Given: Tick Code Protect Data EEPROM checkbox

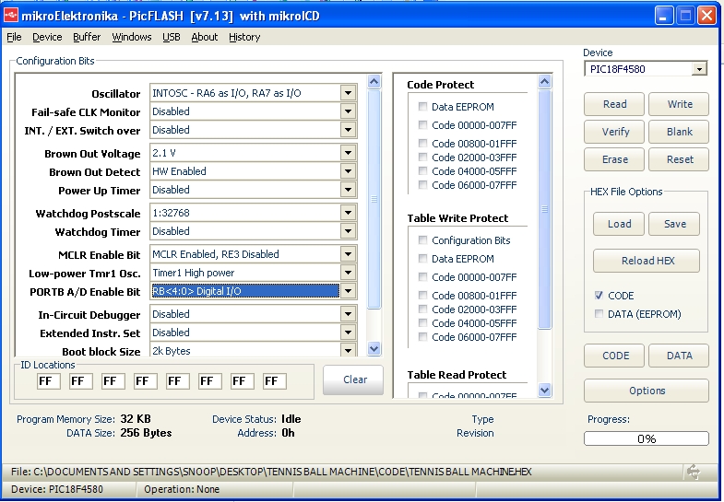Looking at the screenshot, I should tap(422, 107).
